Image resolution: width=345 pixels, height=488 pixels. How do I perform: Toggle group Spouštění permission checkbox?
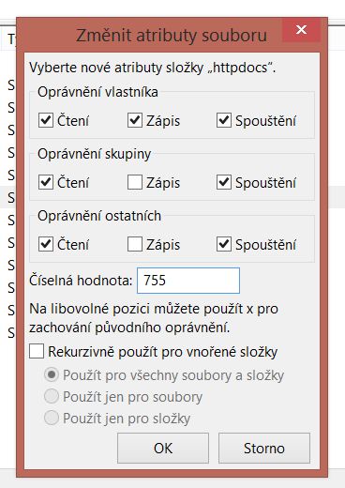click(224, 182)
